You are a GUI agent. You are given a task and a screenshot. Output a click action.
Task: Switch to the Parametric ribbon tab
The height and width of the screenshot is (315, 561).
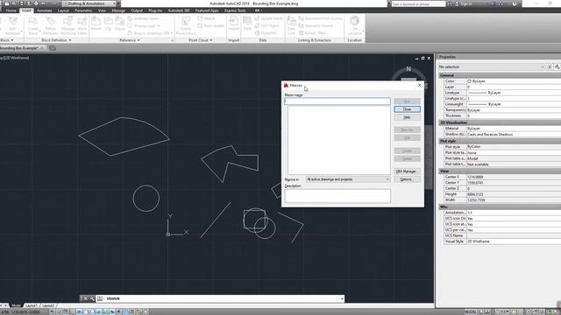[83, 10]
